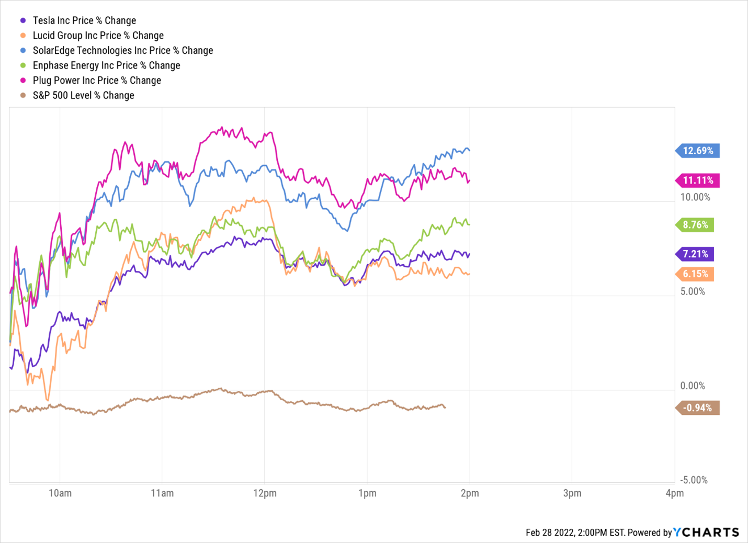Click the 11.11% Plug Power value tag

click(x=698, y=180)
